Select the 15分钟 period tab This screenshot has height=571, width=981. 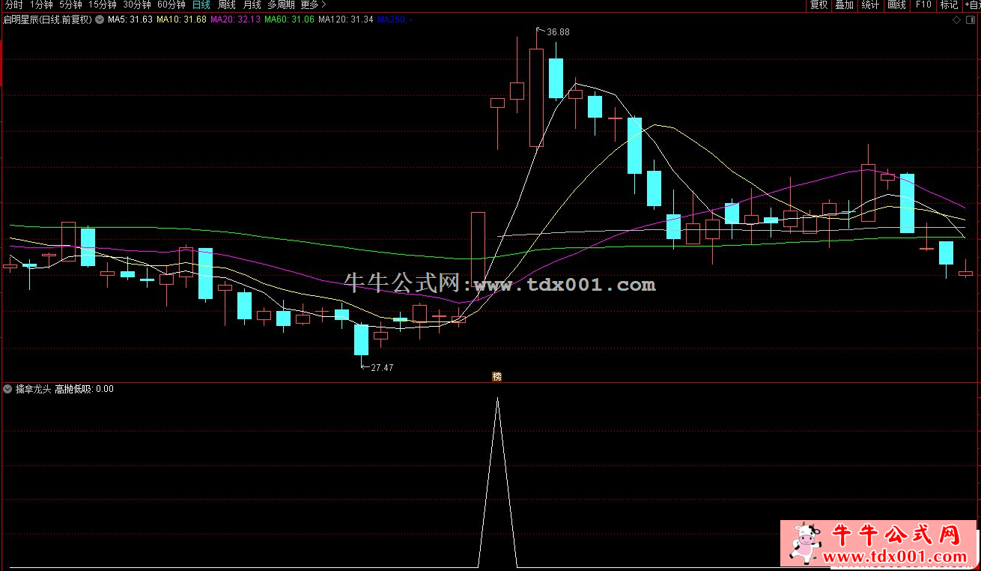tap(103, 4)
